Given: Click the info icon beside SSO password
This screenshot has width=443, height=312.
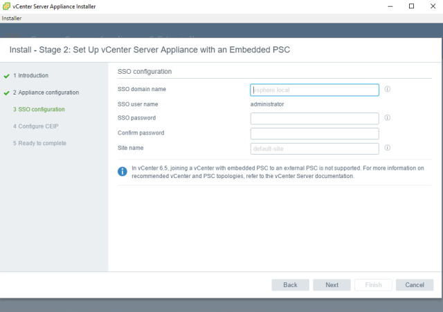Looking at the screenshot, I should [x=388, y=117].
